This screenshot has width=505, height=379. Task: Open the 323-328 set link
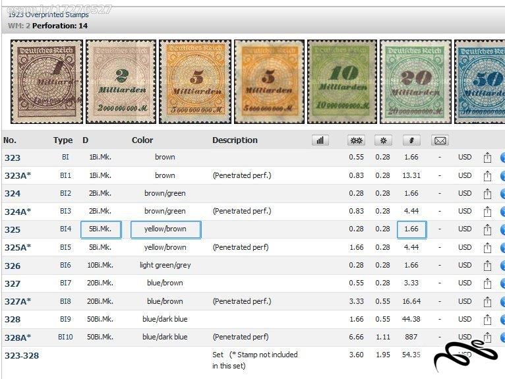[x=22, y=355]
